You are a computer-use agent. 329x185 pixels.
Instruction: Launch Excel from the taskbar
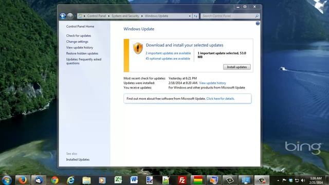point(118,180)
